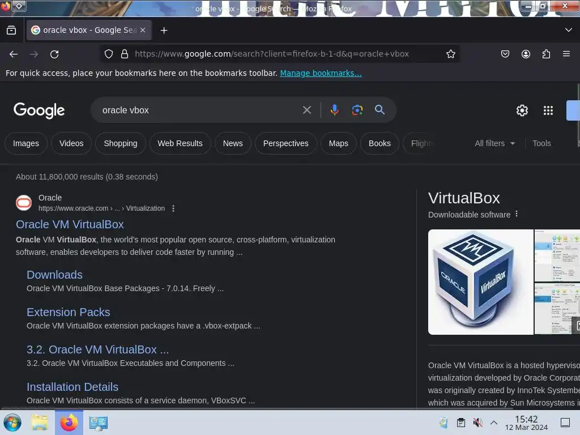Open Save to Pocket
The width and height of the screenshot is (580, 435).
click(x=505, y=54)
